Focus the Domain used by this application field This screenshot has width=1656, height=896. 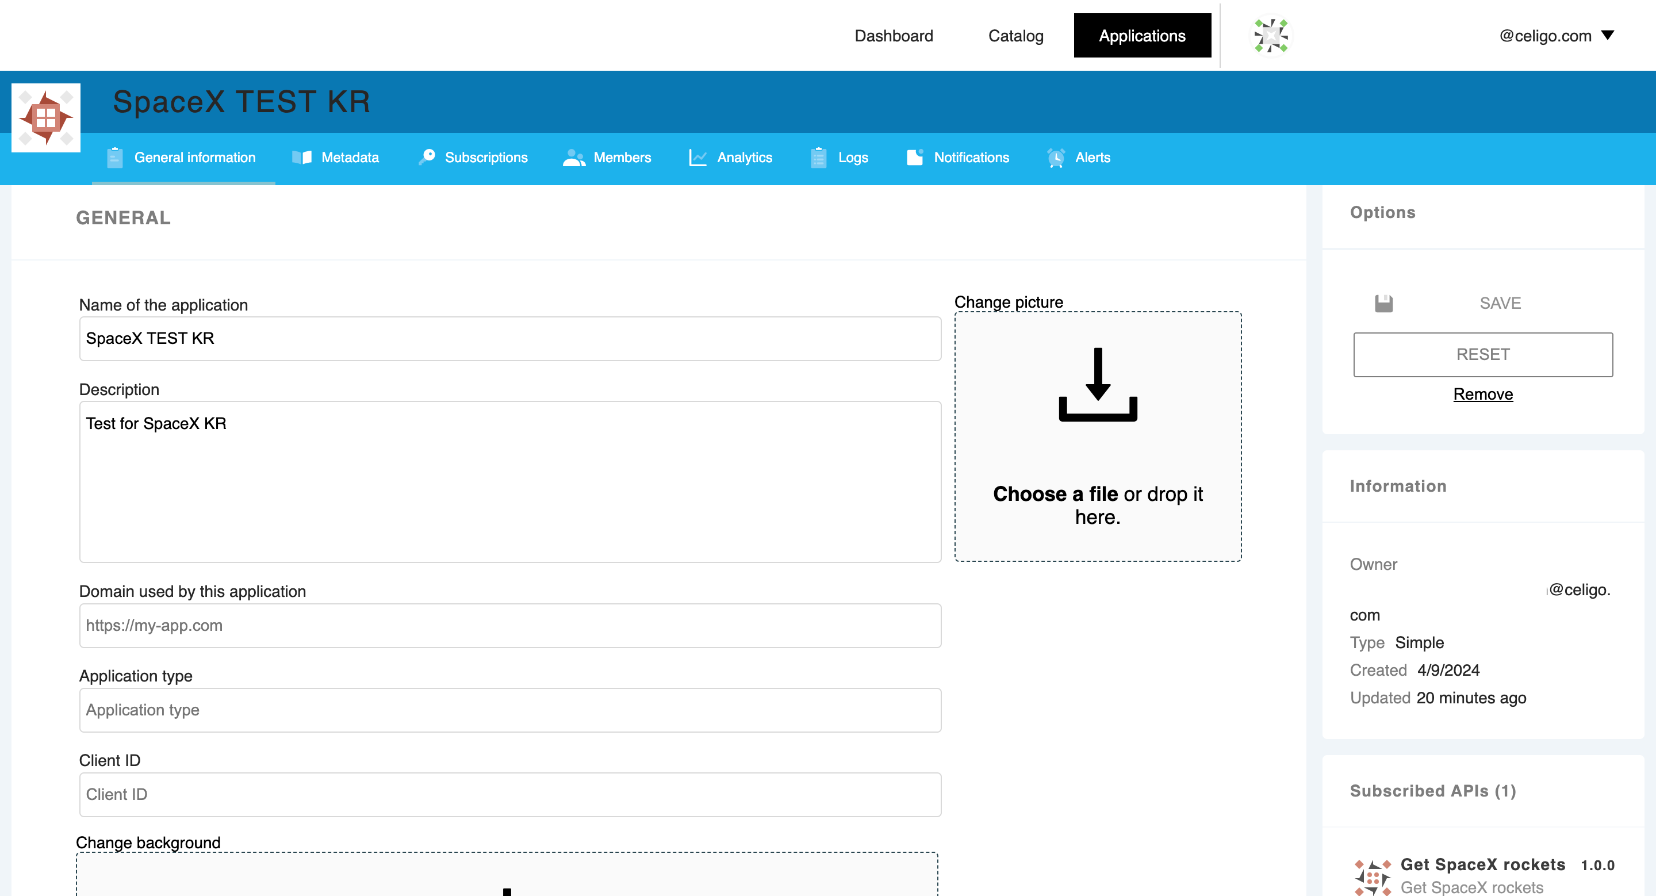pos(510,625)
